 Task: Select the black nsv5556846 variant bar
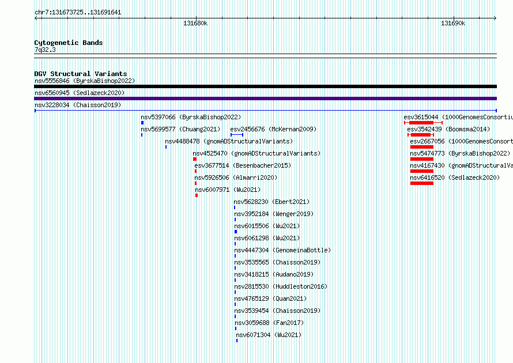click(x=265, y=86)
